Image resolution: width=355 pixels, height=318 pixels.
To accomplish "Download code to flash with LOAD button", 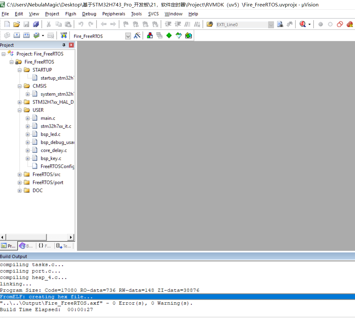I will [63, 35].
